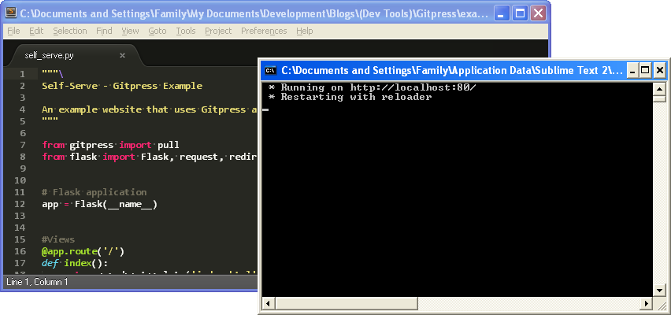The height and width of the screenshot is (315, 671).
Task: Expand the Preferences menu
Action: click(264, 31)
